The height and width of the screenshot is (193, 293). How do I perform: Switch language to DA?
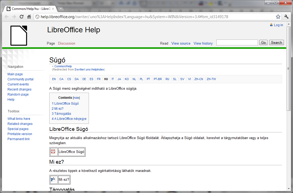pos(77,79)
